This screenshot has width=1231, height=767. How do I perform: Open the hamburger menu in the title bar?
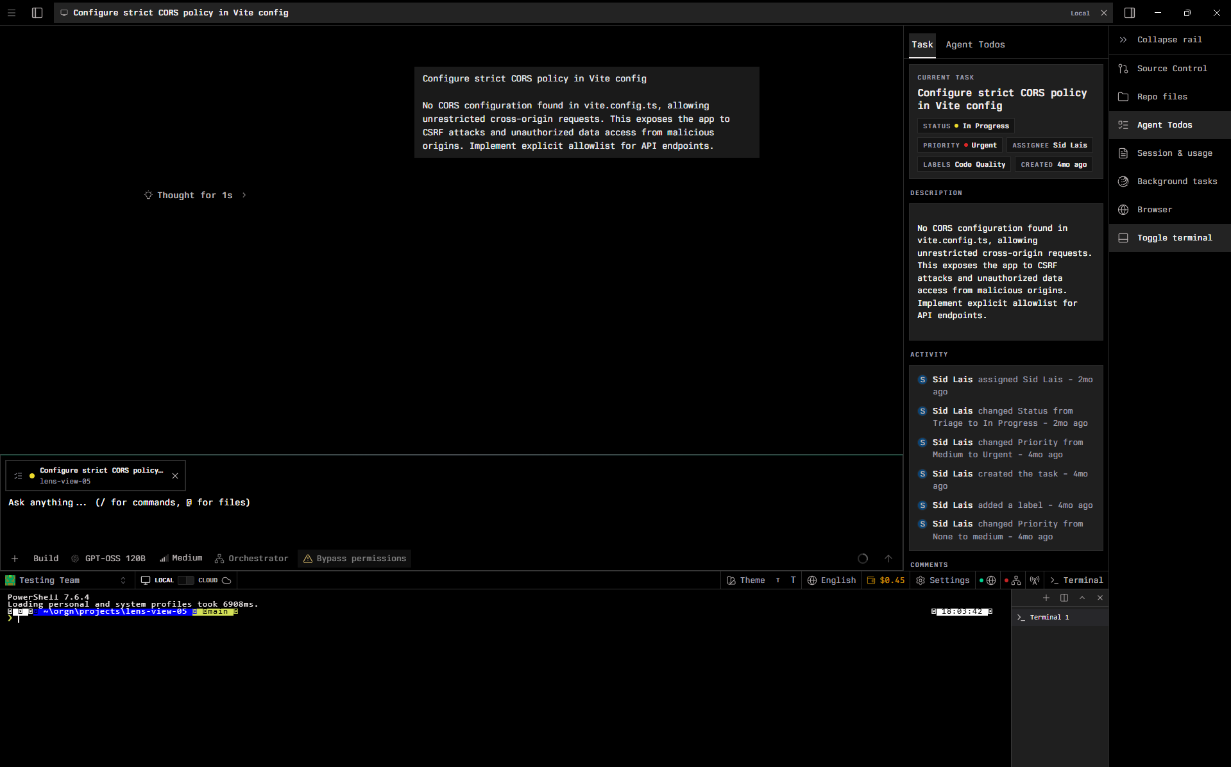12,13
